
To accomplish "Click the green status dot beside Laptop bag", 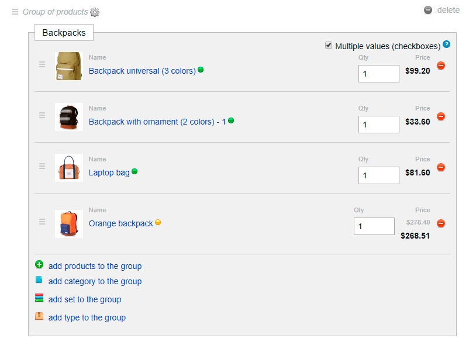I will [x=134, y=171].
